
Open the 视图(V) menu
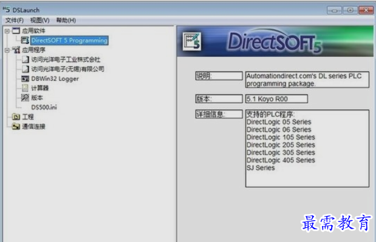(x=39, y=21)
